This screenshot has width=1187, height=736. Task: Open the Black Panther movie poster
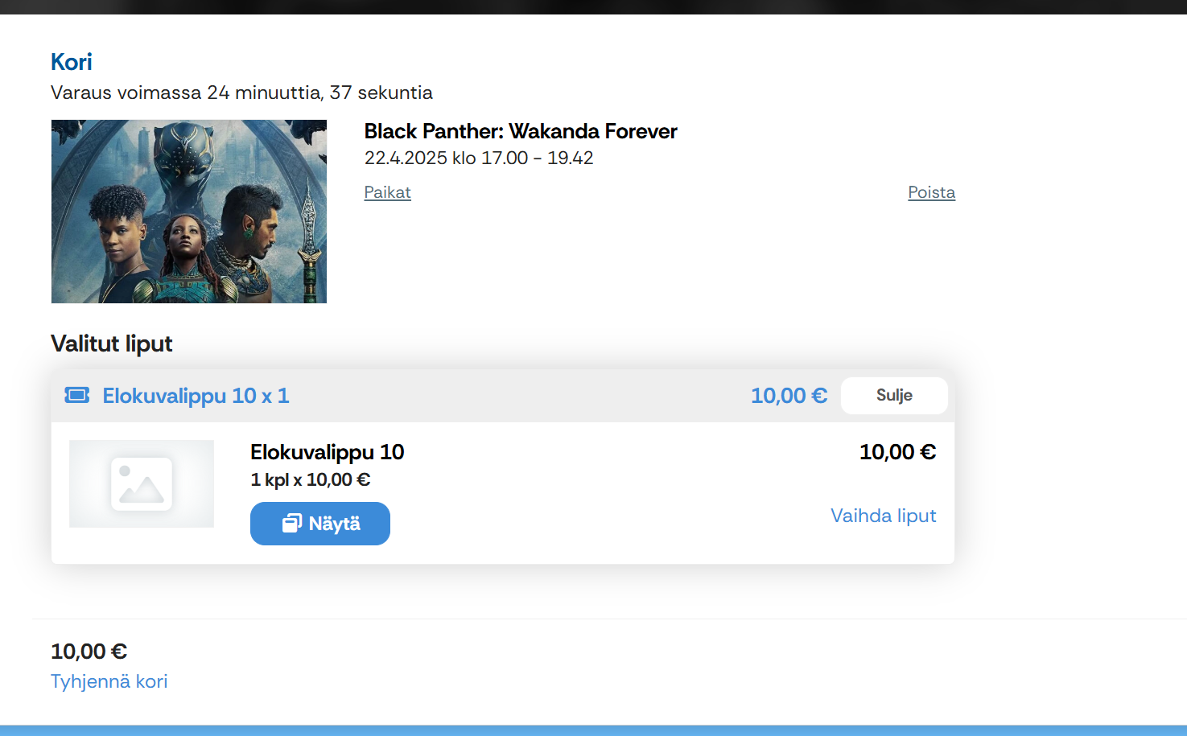pos(189,212)
